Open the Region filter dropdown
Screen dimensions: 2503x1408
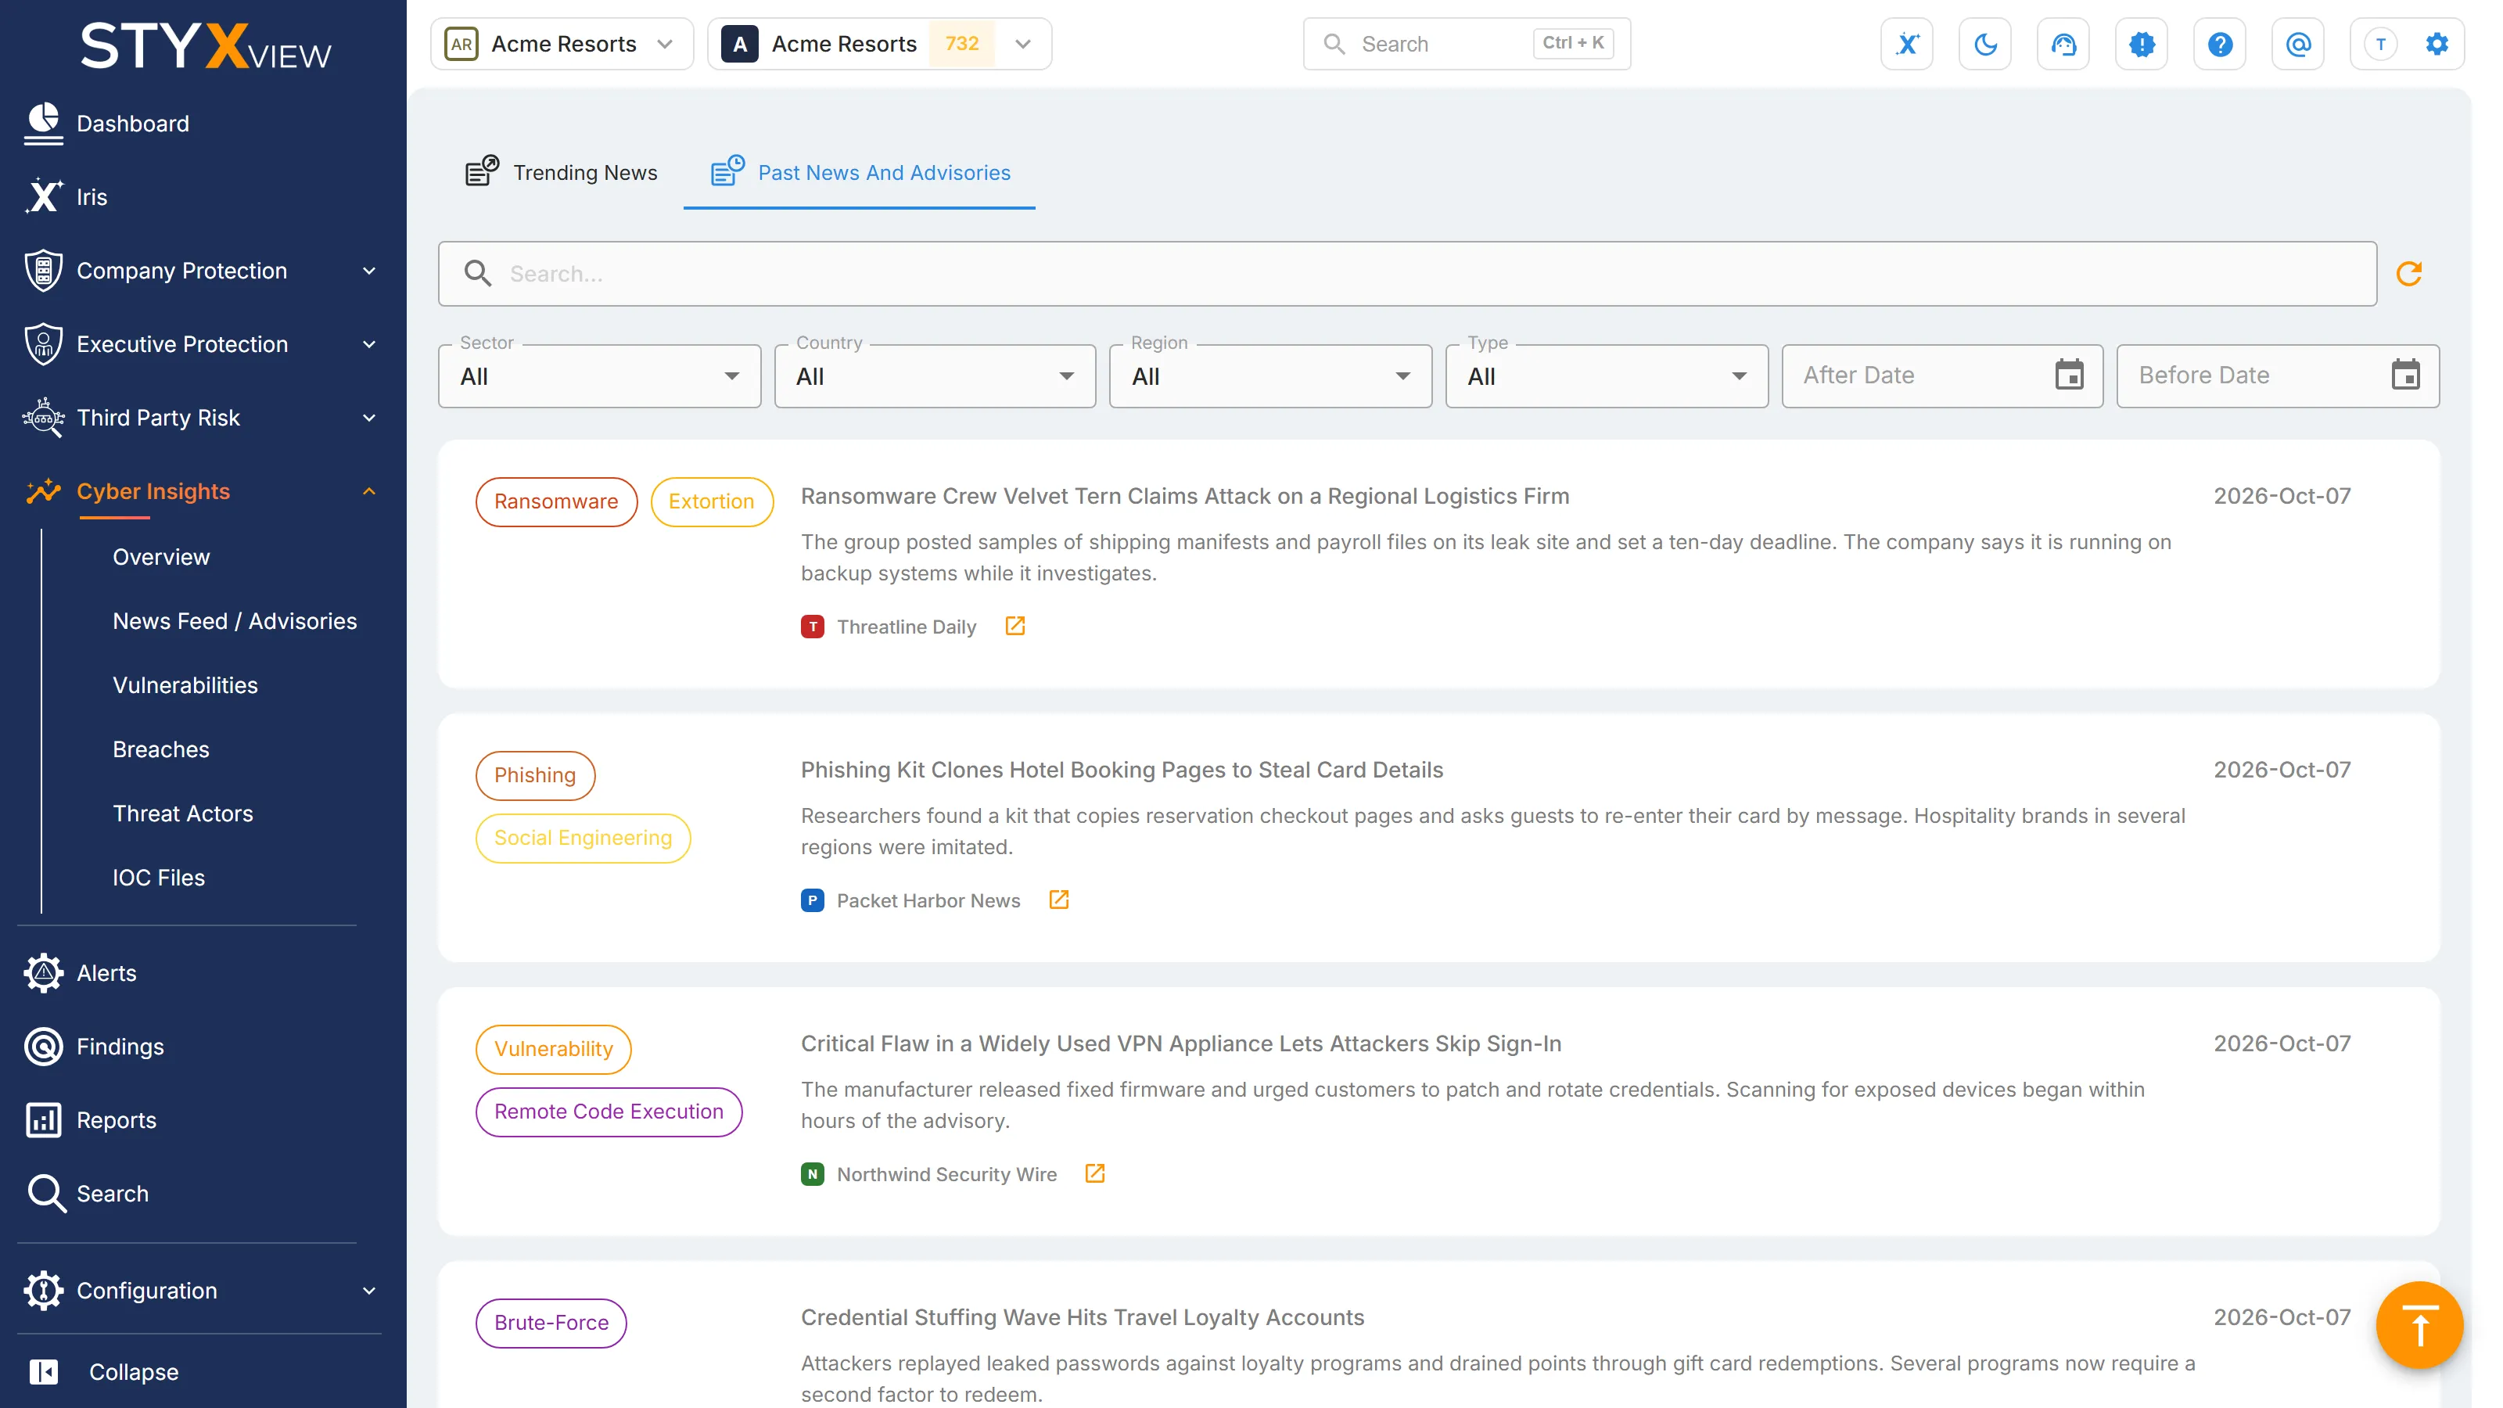pyautogui.click(x=1271, y=376)
